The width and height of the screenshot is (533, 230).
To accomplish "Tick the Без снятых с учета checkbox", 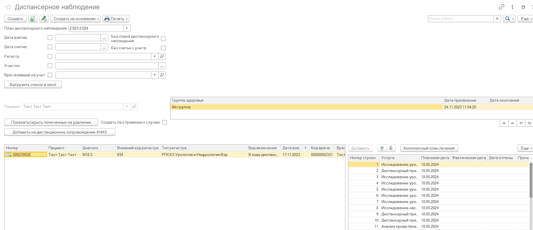I will point(163,48).
